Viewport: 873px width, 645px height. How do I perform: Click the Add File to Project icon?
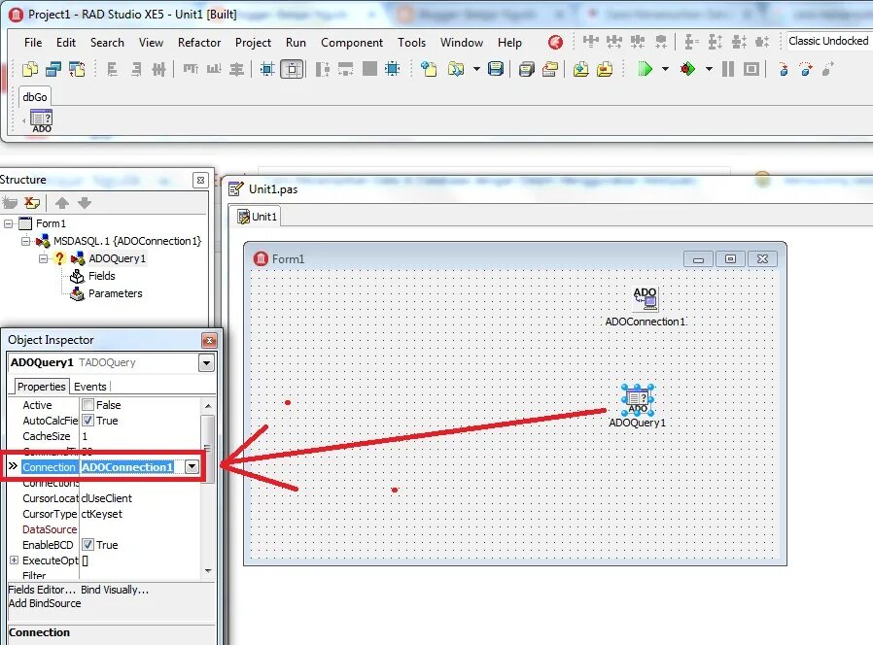(x=580, y=69)
